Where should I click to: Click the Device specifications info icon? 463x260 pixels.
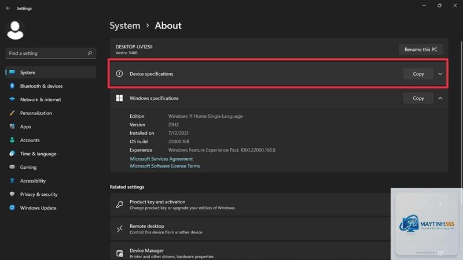[119, 74]
